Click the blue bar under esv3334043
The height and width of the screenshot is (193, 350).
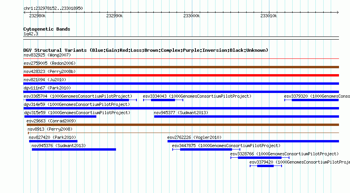[x=163, y=100]
